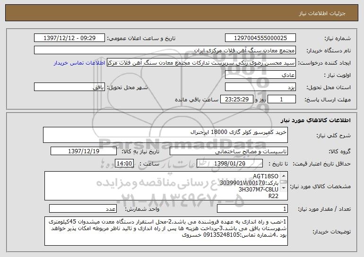The width and height of the screenshot is (364, 257).
Task: Click the label مشخصات کالای مورد نیاز
Action: (x=321, y=186)
